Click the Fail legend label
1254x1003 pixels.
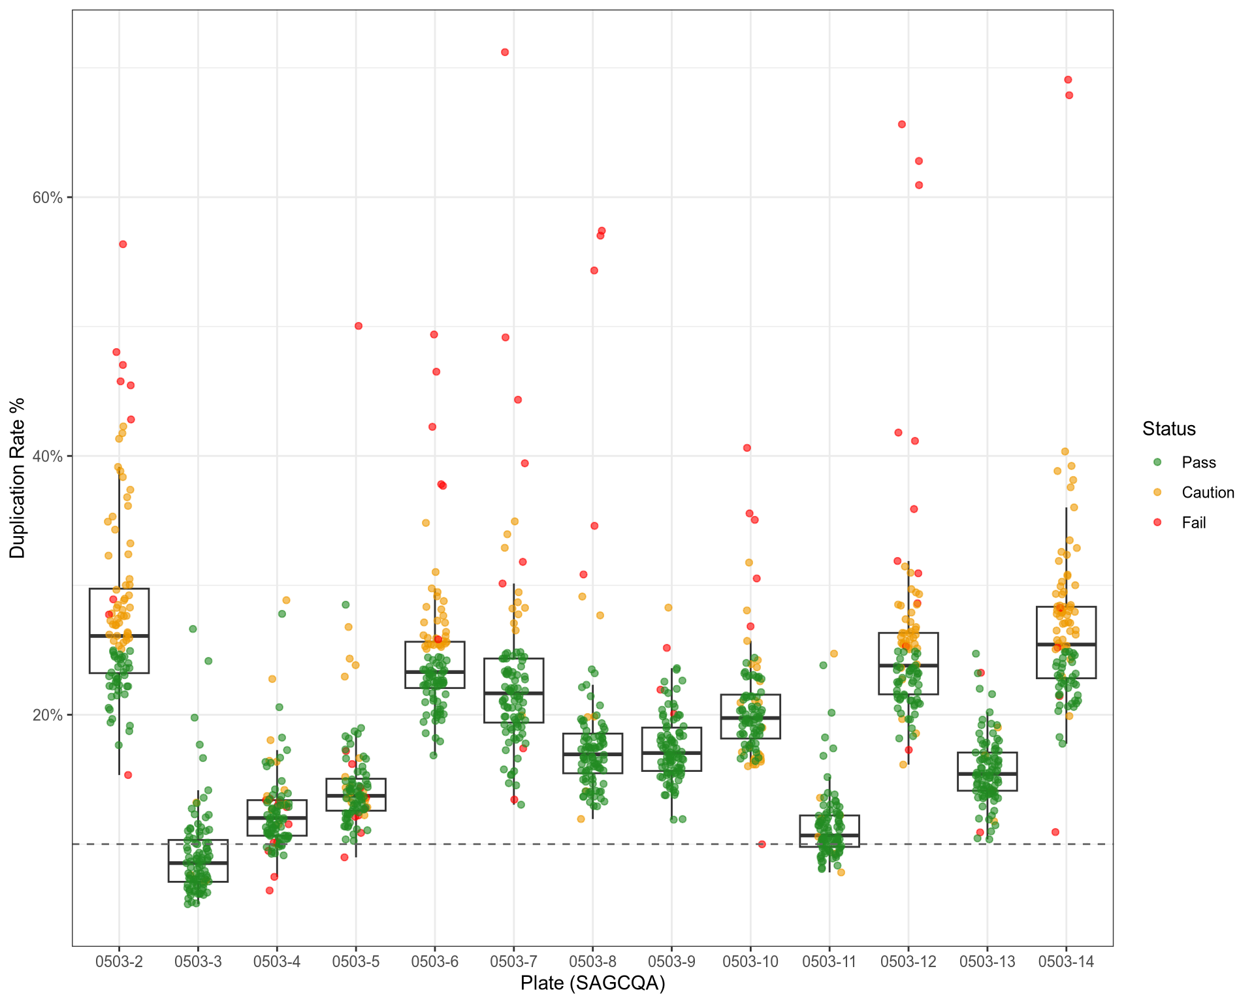coord(1193,522)
